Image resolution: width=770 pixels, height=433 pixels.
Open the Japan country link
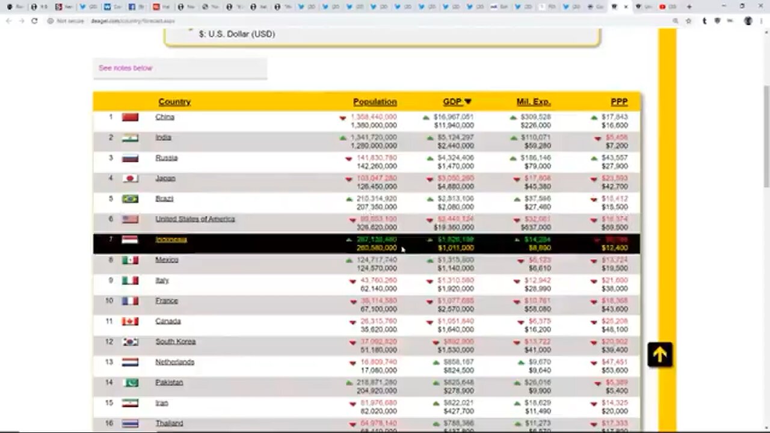[x=165, y=178]
